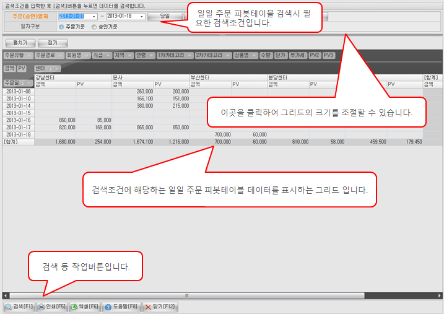The height and width of the screenshot is (314, 444).
Task: Click the 강남센터 column header
Action: point(73,77)
